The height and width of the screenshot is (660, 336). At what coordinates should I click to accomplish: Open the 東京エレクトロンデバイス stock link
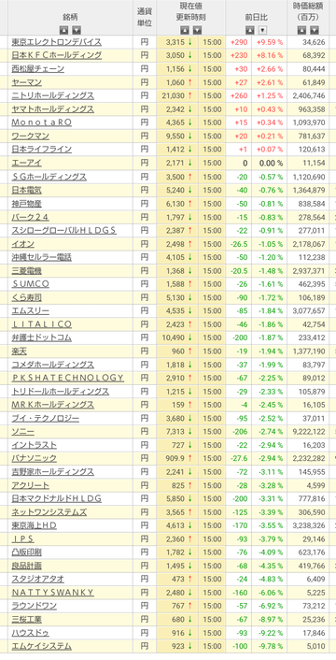56,42
